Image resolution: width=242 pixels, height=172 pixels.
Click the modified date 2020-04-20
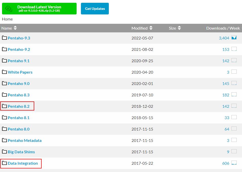142,72
